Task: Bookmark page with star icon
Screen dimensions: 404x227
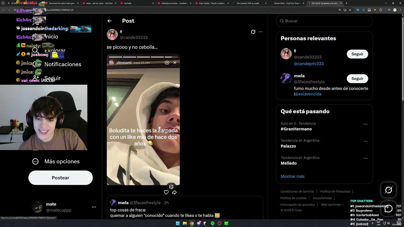Action: coord(350,10)
